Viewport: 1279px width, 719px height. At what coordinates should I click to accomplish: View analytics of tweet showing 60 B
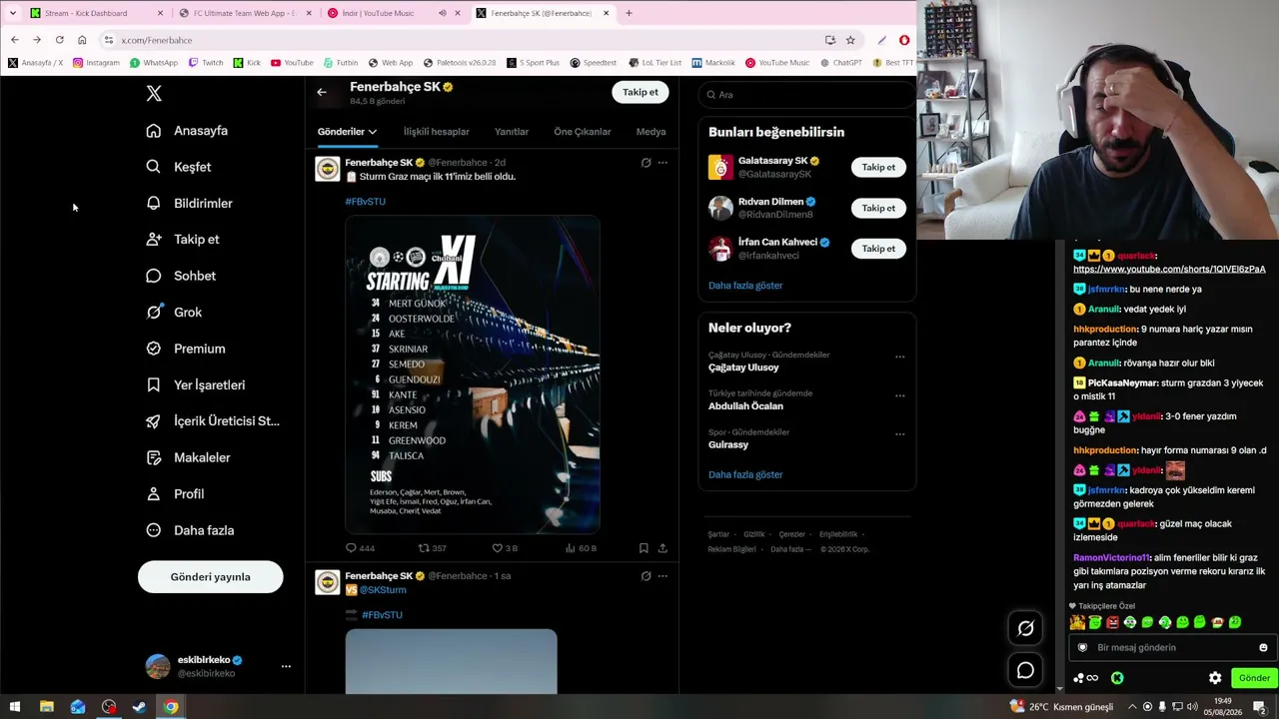[x=581, y=548]
